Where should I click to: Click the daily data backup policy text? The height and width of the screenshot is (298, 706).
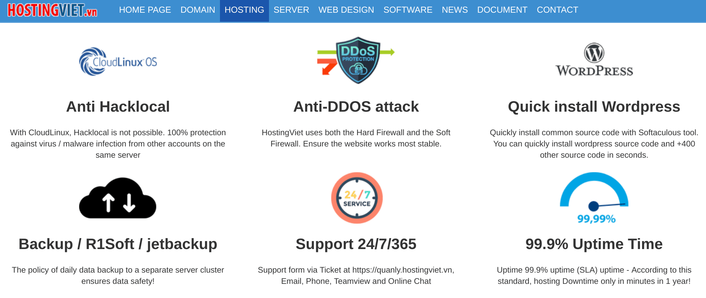(118, 276)
